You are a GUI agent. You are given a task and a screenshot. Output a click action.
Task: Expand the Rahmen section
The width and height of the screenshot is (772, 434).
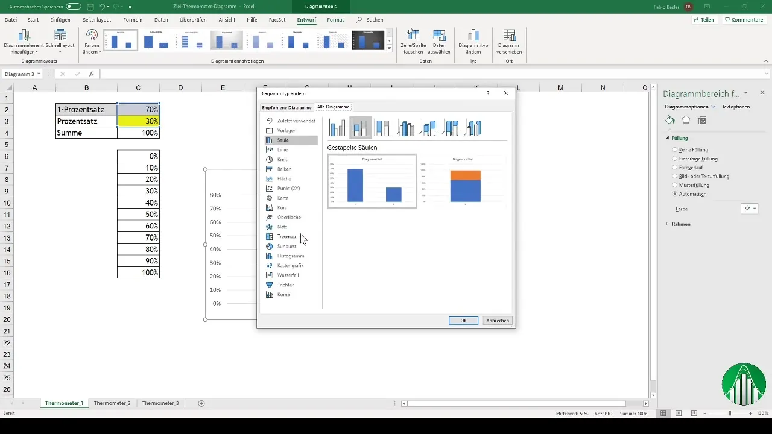coord(668,224)
